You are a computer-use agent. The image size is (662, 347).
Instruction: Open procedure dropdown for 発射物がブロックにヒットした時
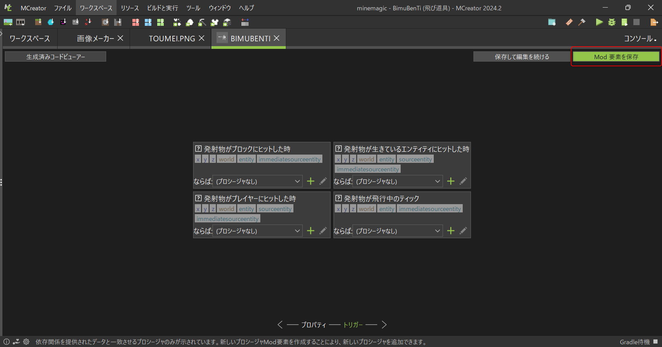point(258,181)
